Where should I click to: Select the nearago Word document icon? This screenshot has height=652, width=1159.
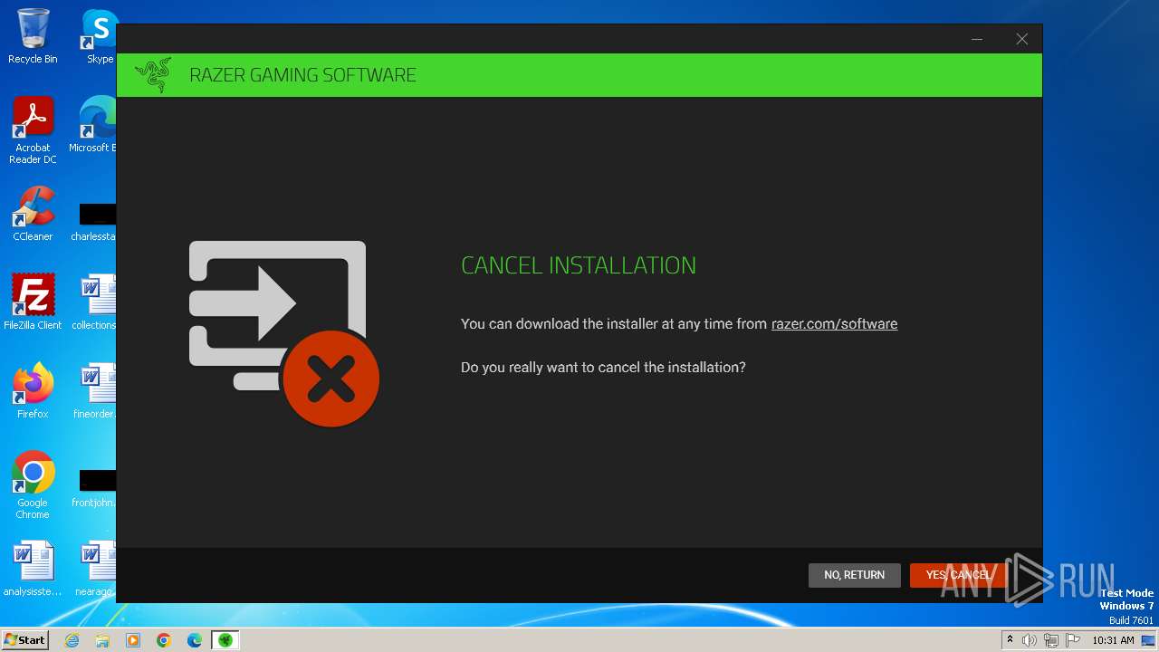point(95,569)
